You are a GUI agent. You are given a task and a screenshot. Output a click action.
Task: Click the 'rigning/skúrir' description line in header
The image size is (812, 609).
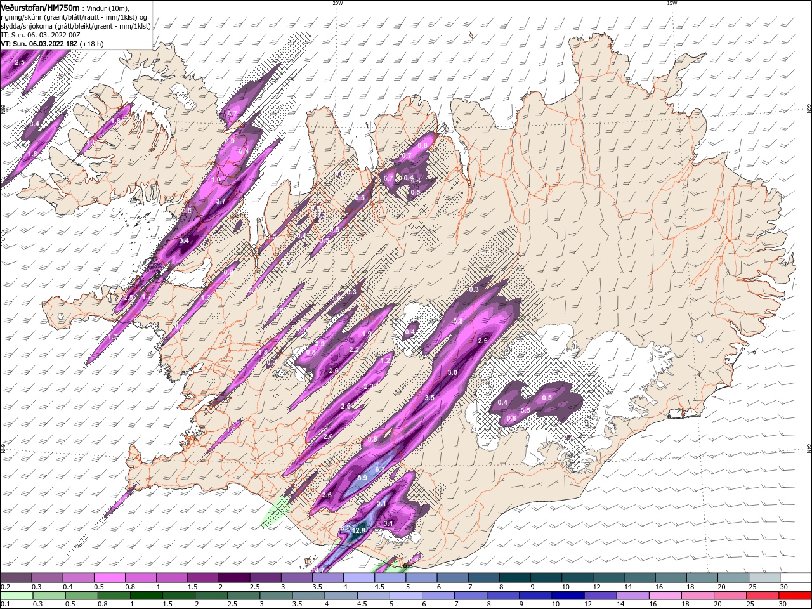(x=74, y=17)
